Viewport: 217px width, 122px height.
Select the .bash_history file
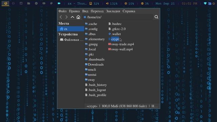coord(96,85)
